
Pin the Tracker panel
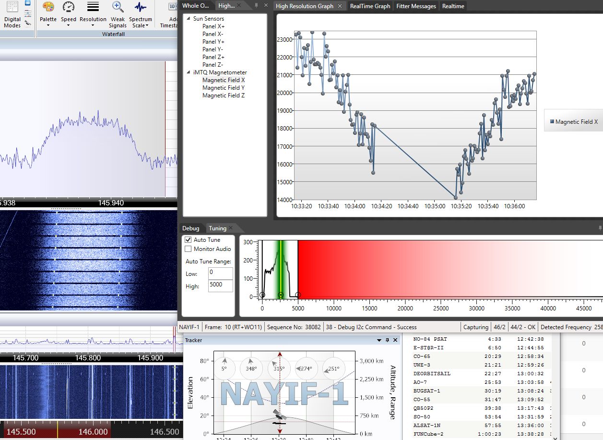(x=387, y=340)
